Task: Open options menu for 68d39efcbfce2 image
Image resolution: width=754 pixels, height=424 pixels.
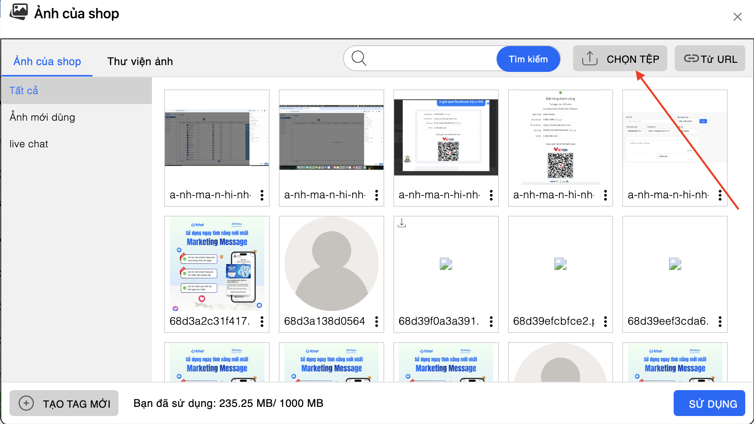Action: [605, 322]
